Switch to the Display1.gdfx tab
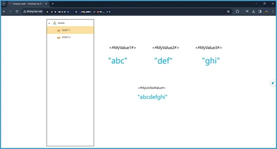This screenshot has width=277, height=149. [27, 3]
